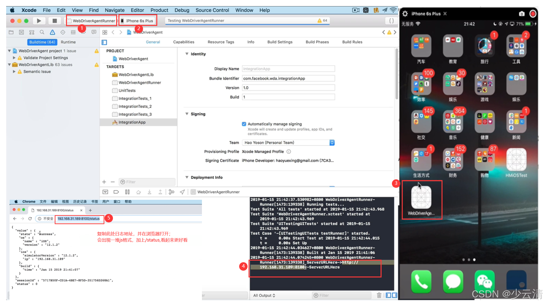The image size is (544, 304).
Task: Open the Project navigator folder icon
Action: (11, 32)
